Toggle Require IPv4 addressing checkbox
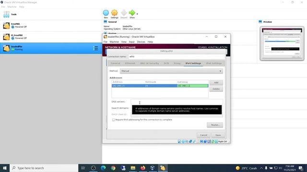This screenshot has height=172, width=307. pos(113,120)
